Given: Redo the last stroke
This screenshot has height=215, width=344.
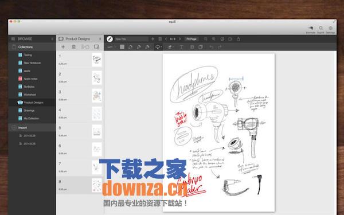Looking at the screenshot, I should click(x=220, y=47).
